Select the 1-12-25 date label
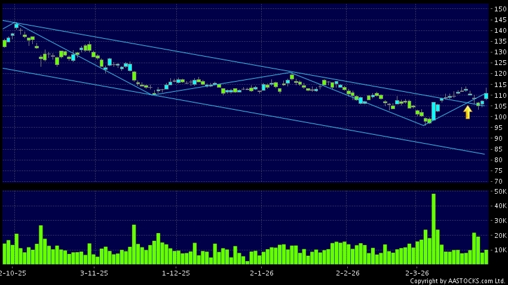This screenshot has width=508, height=285. click(x=176, y=273)
